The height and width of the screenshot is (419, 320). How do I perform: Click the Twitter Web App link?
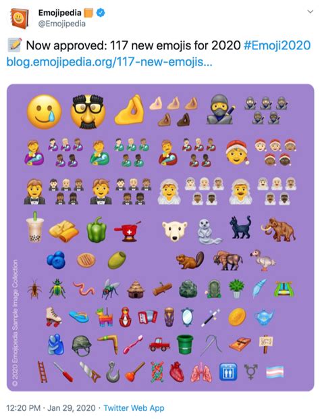134,408
